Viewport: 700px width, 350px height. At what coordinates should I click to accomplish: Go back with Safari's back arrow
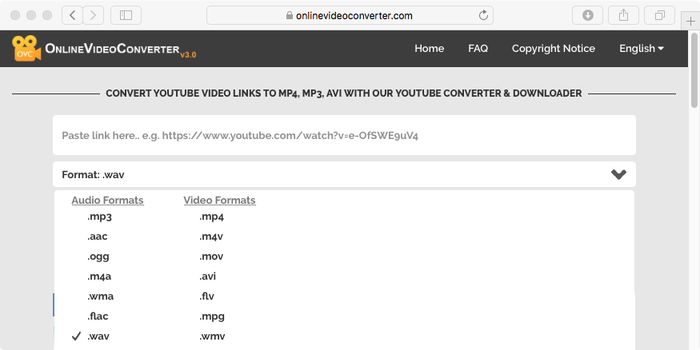(73, 15)
